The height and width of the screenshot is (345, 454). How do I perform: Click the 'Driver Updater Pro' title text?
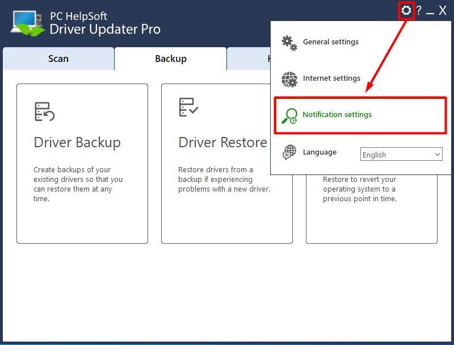coord(105,30)
